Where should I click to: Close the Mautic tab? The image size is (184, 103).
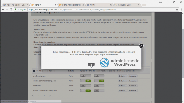[x=111, y=5]
